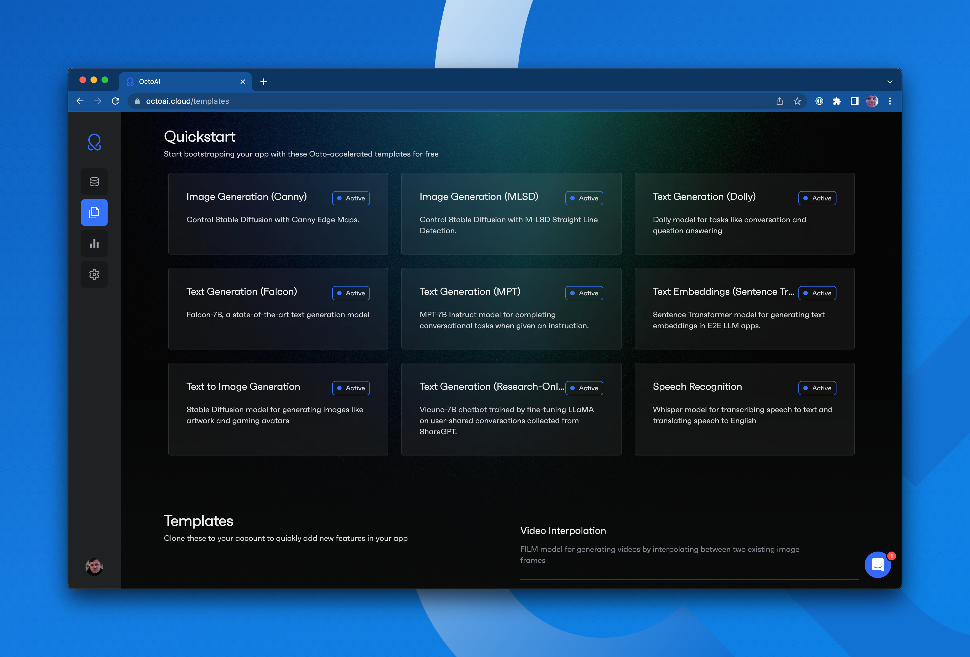Open the user avatar at sidebar bottom
The height and width of the screenshot is (657, 970).
[94, 567]
